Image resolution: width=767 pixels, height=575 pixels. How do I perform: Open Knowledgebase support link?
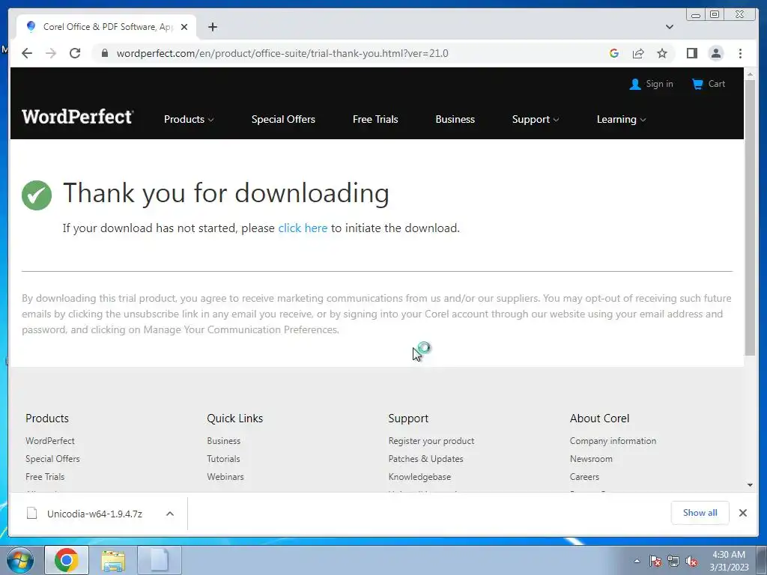pyautogui.click(x=419, y=477)
